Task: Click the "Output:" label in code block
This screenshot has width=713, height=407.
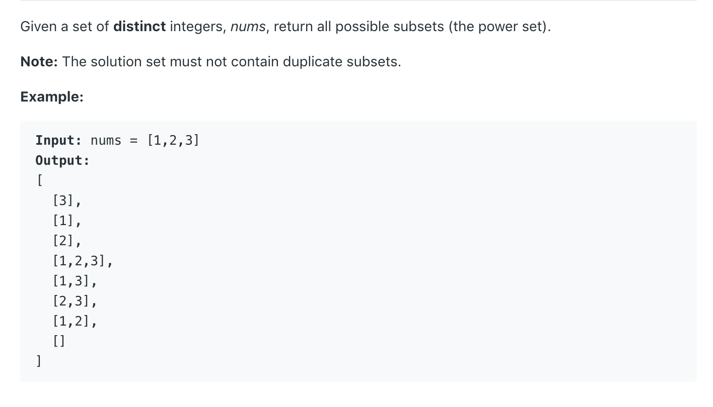Action: pyautogui.click(x=62, y=160)
